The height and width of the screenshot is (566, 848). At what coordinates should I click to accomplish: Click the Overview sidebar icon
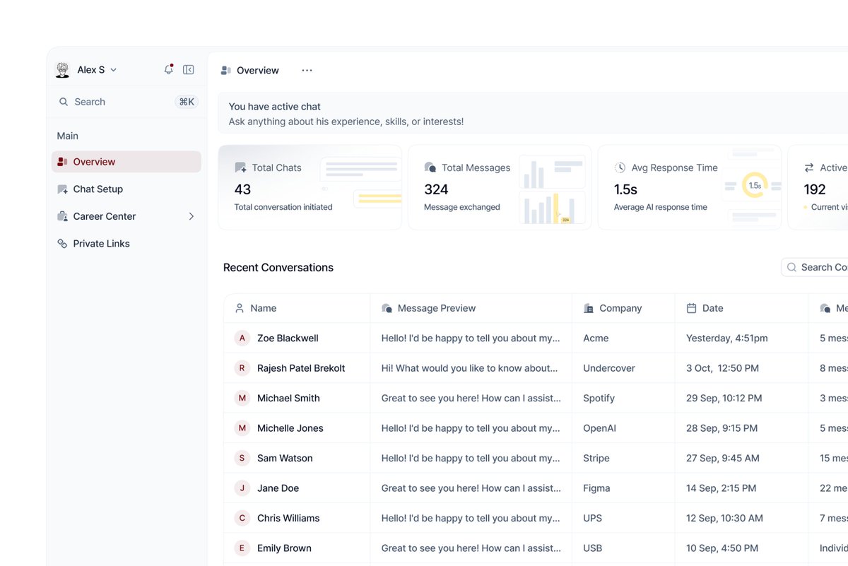[x=62, y=162]
